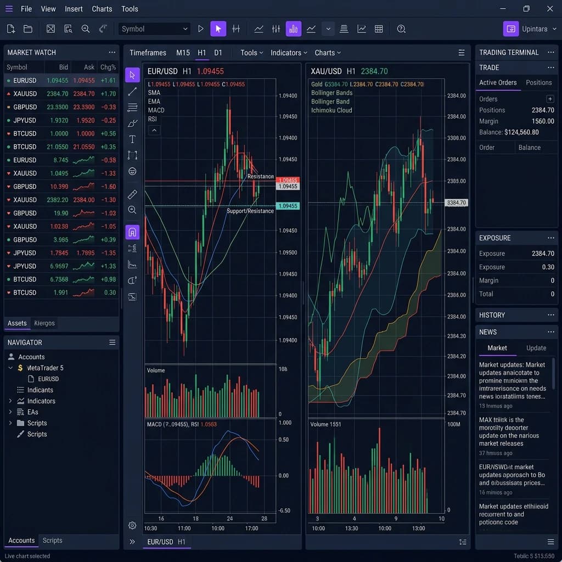Select the JPYUSD 1.9320 market watch row
This screenshot has height=562, width=562.
(x=61, y=120)
